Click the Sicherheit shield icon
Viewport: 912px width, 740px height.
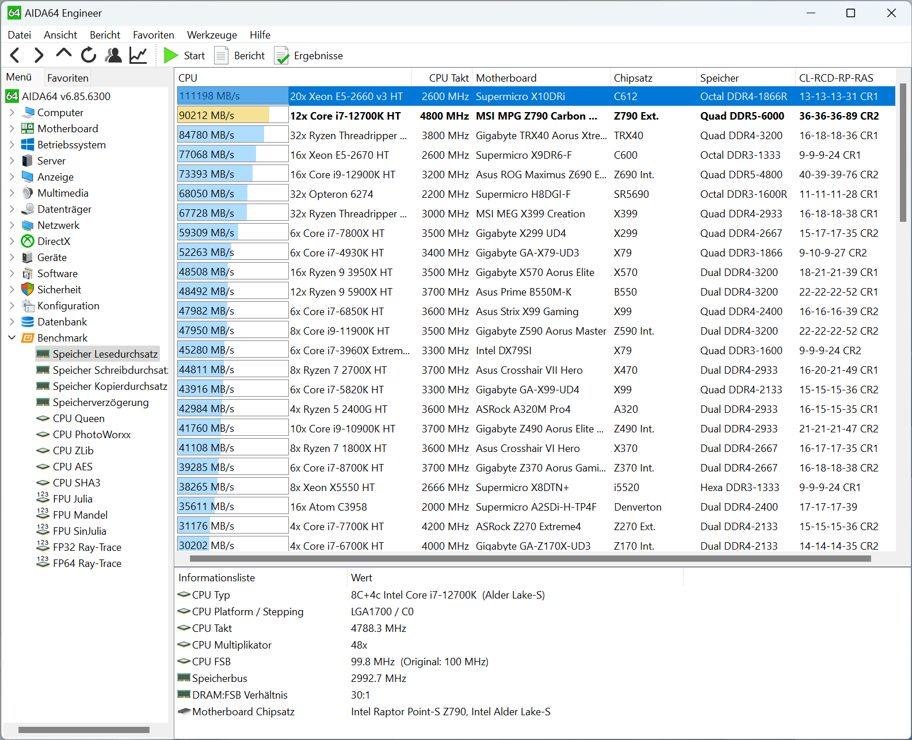28,290
